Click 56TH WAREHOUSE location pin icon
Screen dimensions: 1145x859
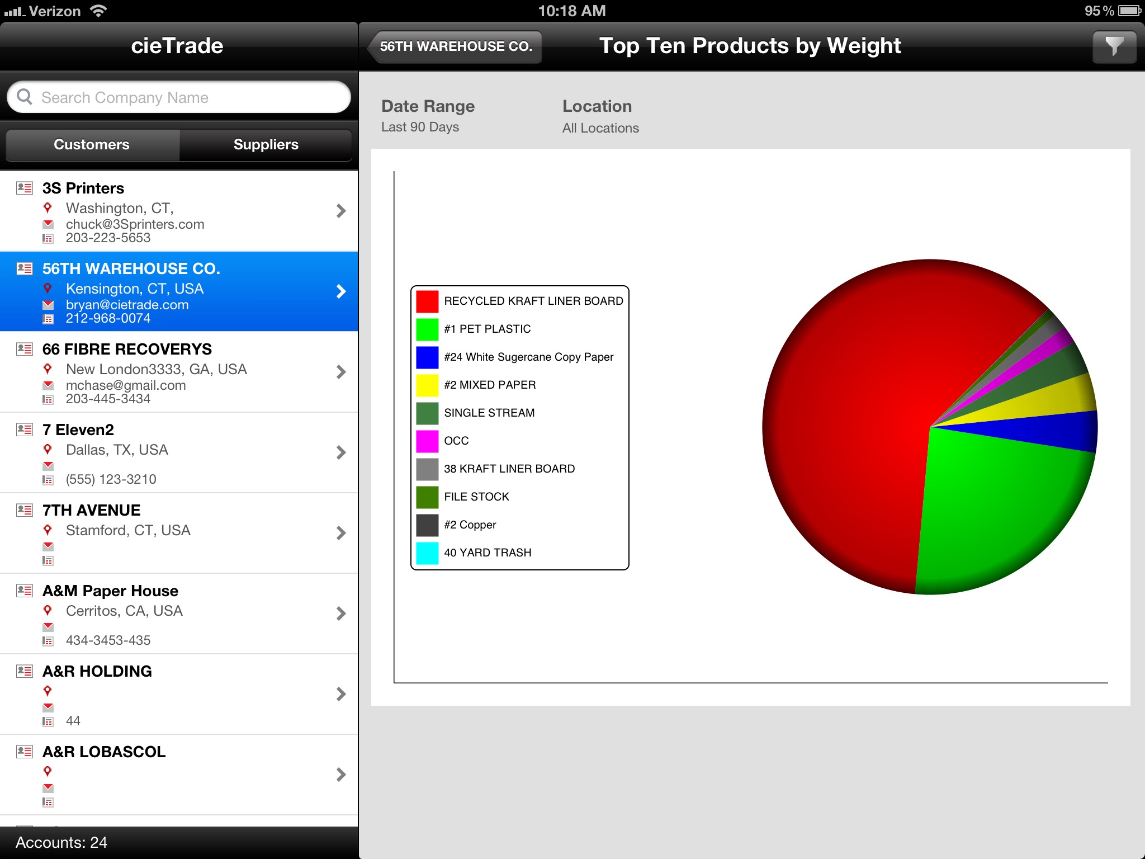[x=48, y=289]
